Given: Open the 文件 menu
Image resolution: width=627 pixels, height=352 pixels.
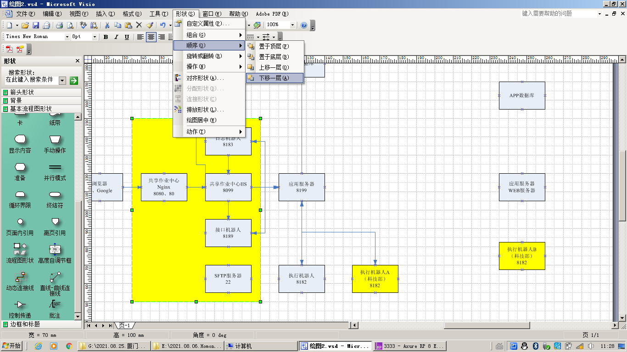Looking at the screenshot, I should (25, 14).
